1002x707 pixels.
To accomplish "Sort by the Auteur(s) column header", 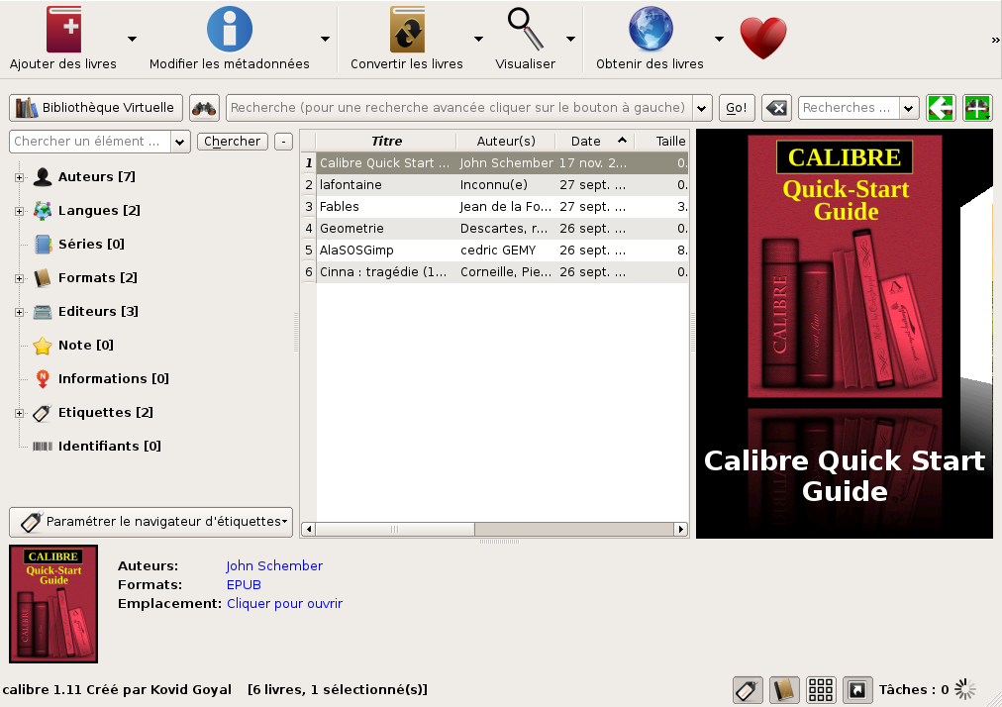I will pos(506,141).
